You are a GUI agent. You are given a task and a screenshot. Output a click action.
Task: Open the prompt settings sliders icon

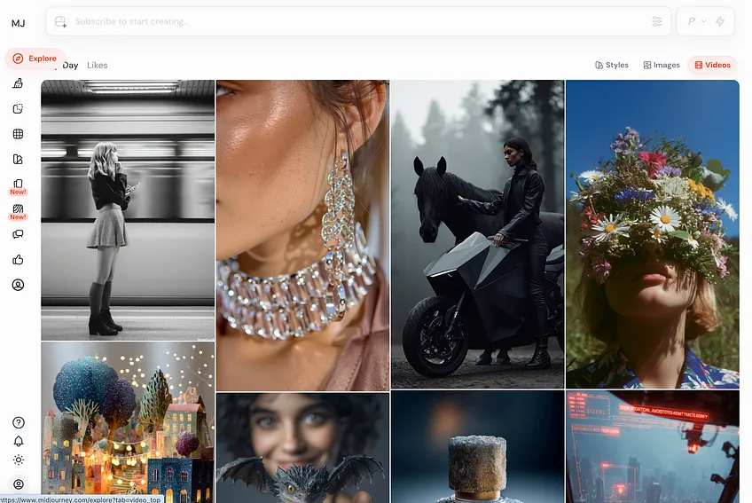coord(656,21)
